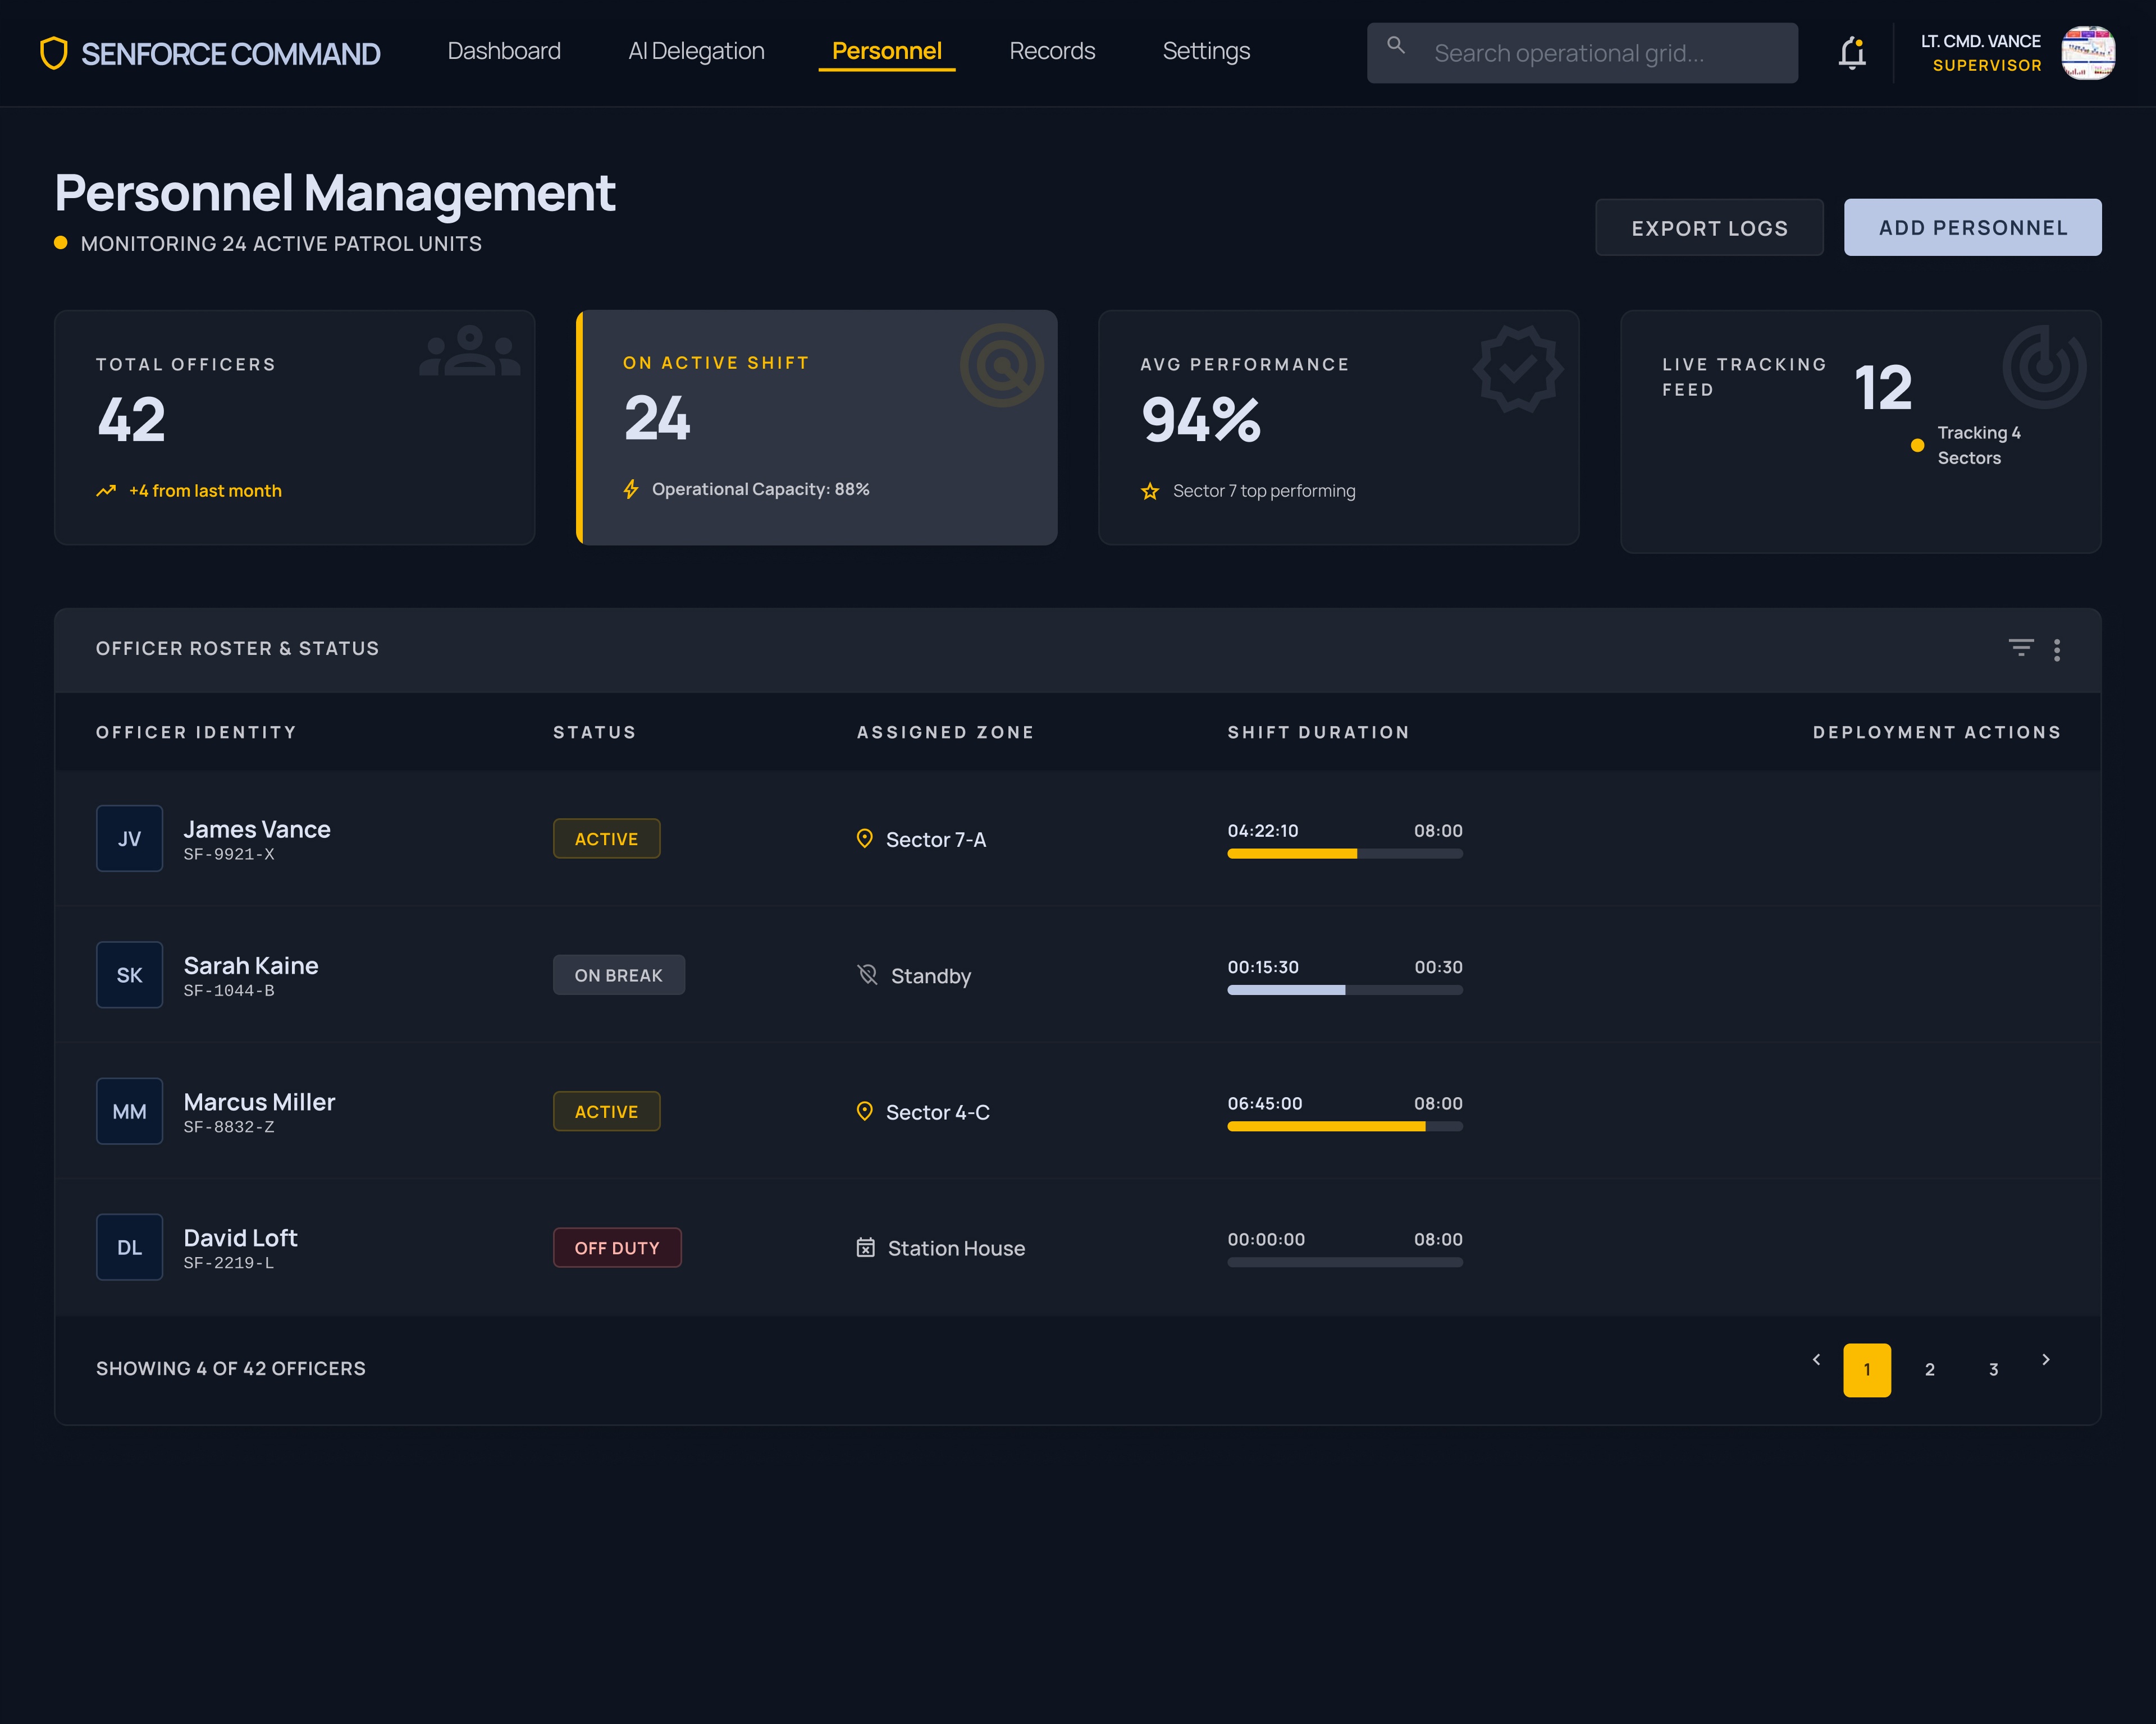Image resolution: width=2156 pixels, height=1724 pixels.
Task: Click the Officer Identity column header
Action: click(x=196, y=732)
